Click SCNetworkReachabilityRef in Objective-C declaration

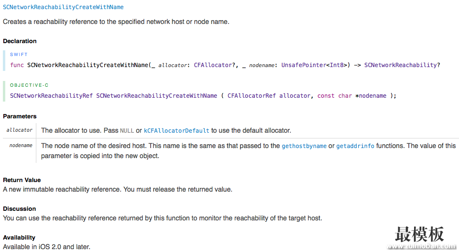pos(51,96)
